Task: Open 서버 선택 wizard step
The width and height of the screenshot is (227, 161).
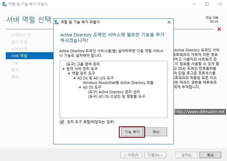Action: [x=19, y=49]
